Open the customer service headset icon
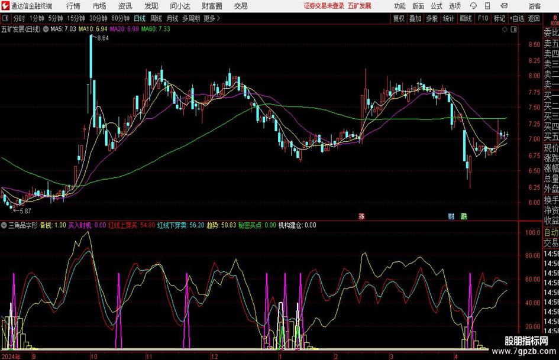Screen dimensions: 559x360 coord(473,6)
